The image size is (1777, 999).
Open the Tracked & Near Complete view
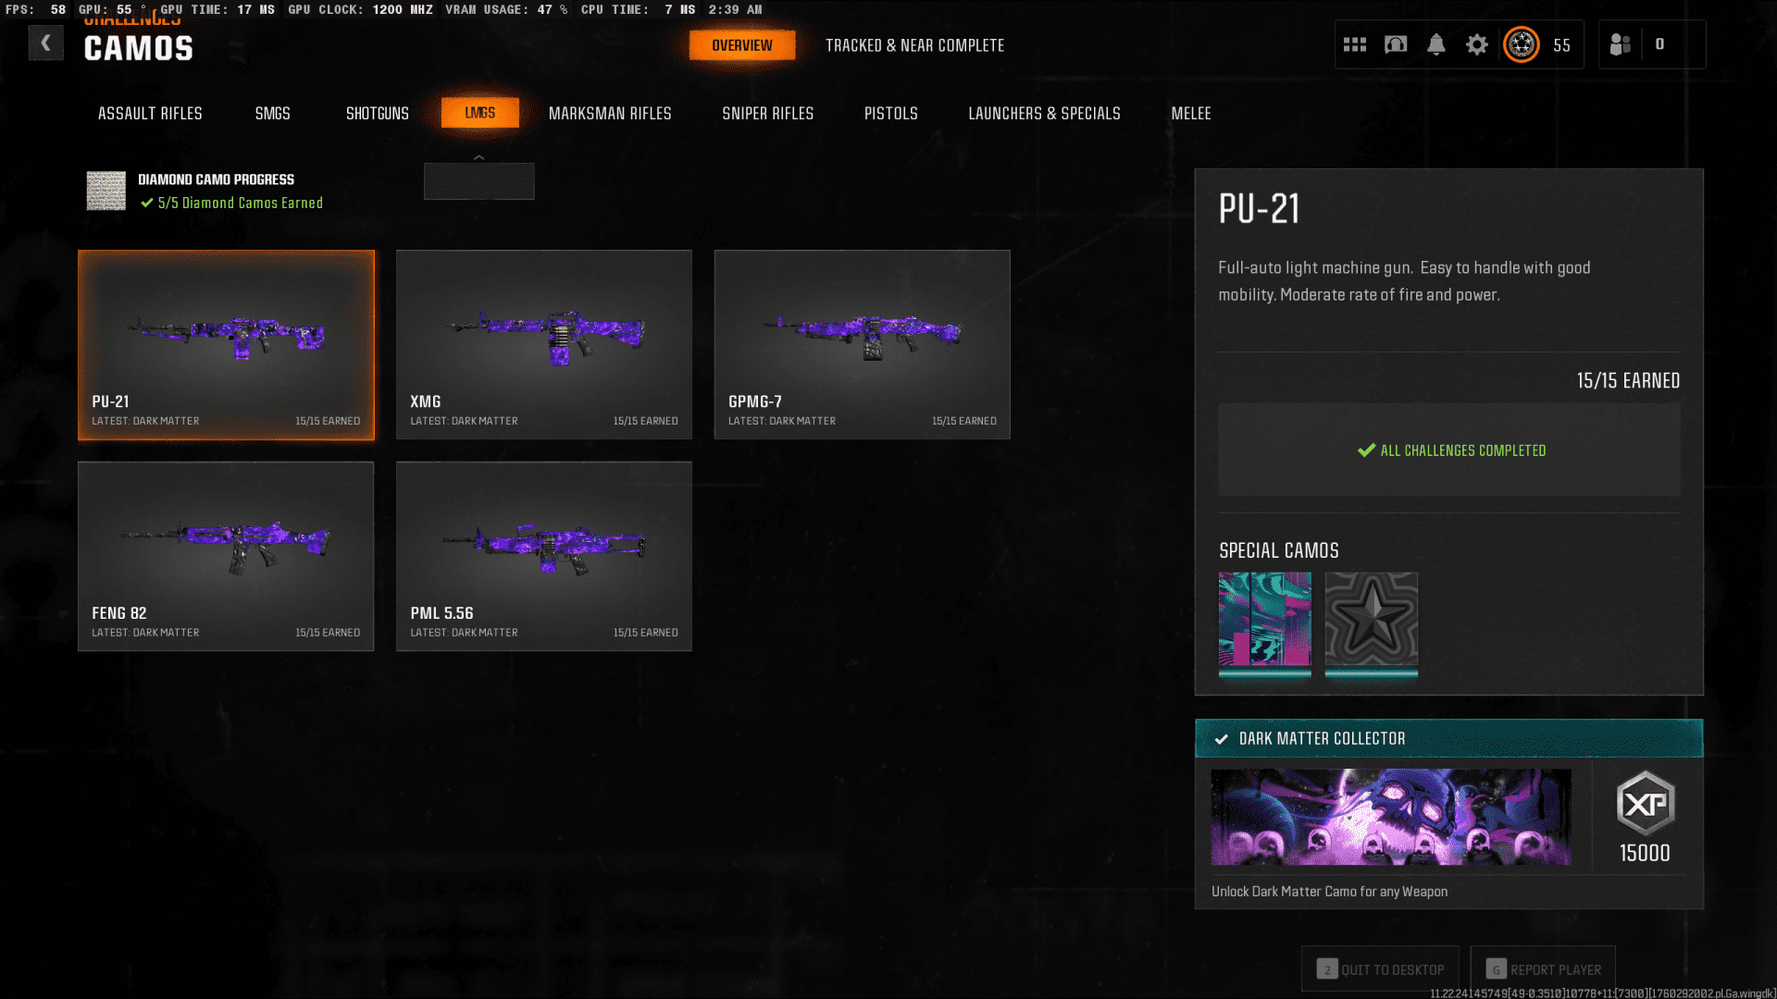tap(914, 45)
